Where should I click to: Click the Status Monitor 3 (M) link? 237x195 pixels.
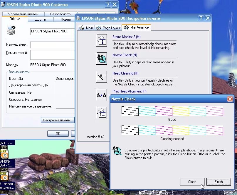(127, 37)
